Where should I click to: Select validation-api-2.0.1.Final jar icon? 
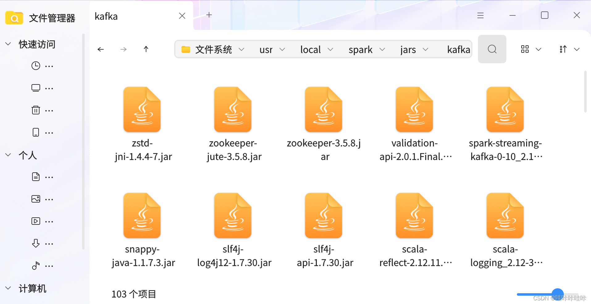(x=414, y=109)
